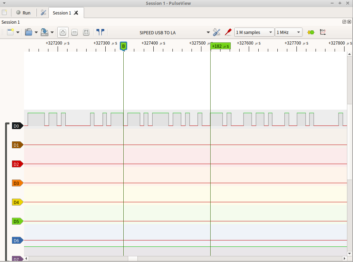Screen dimensions: 353x262
Task: Configure device with wrench-and-screwdriver icon
Action: (217, 32)
